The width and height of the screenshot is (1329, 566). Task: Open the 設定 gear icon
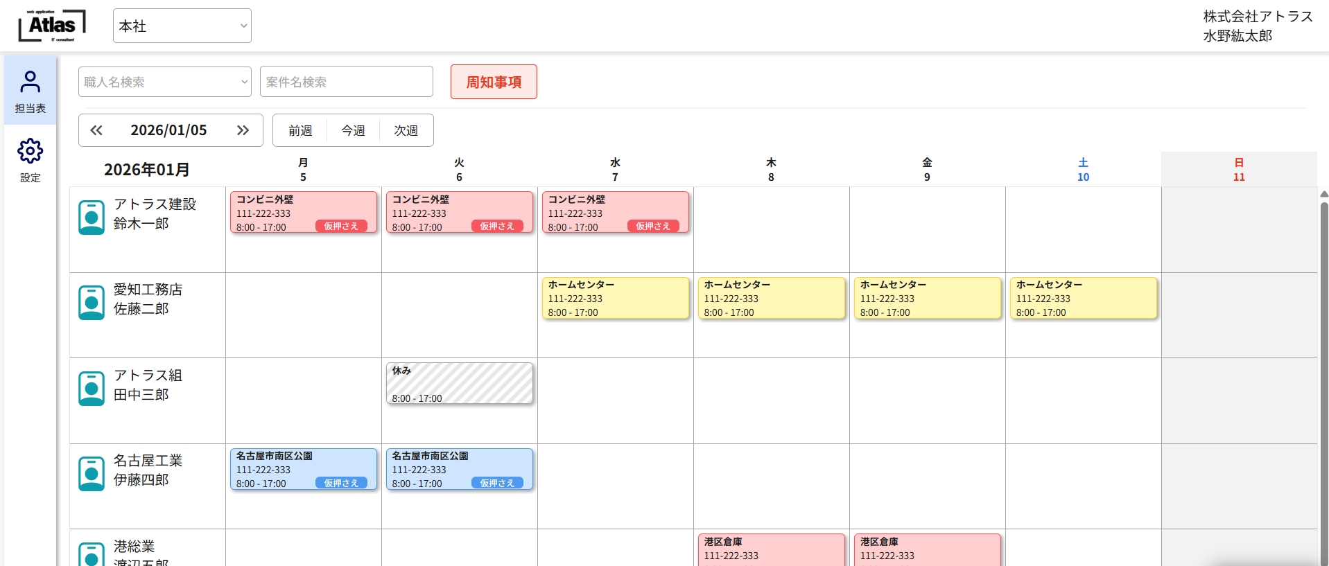30,159
